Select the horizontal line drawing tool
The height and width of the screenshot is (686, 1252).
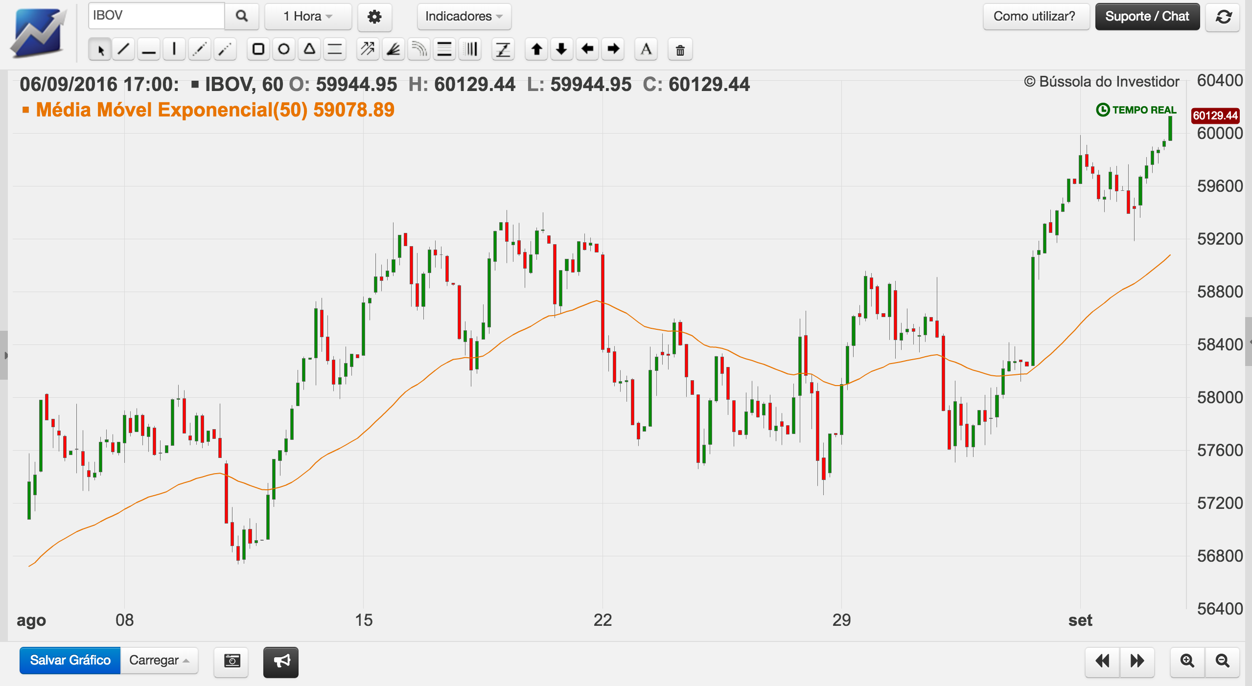pyautogui.click(x=149, y=49)
